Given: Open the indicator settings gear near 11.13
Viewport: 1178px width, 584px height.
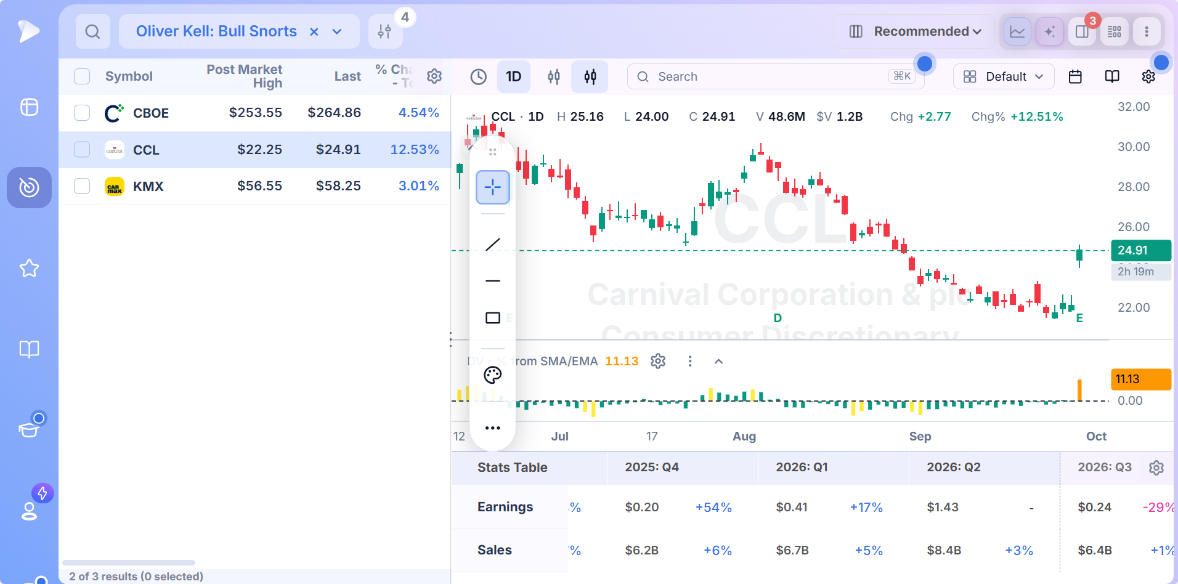Looking at the screenshot, I should pyautogui.click(x=658, y=361).
